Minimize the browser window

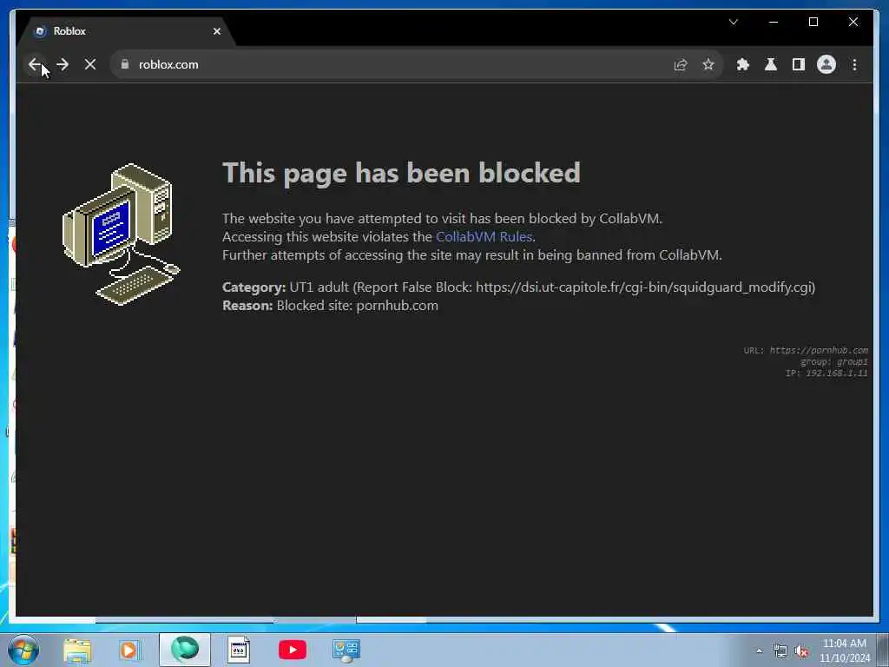774,22
